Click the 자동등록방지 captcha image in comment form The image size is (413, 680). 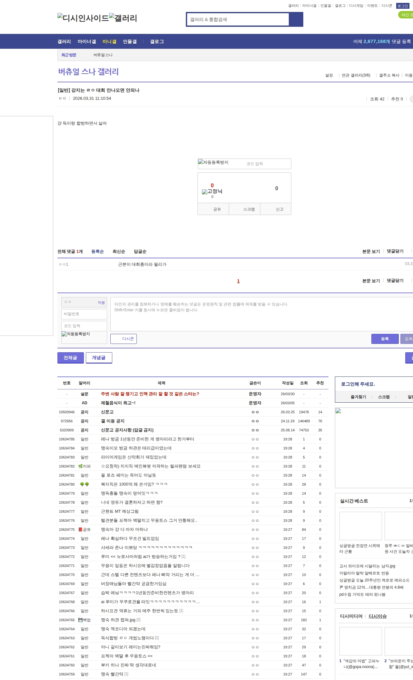click(76, 334)
